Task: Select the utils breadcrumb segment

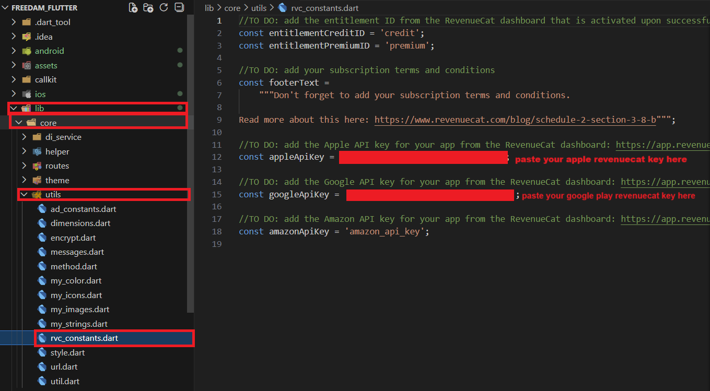Action: tap(258, 8)
